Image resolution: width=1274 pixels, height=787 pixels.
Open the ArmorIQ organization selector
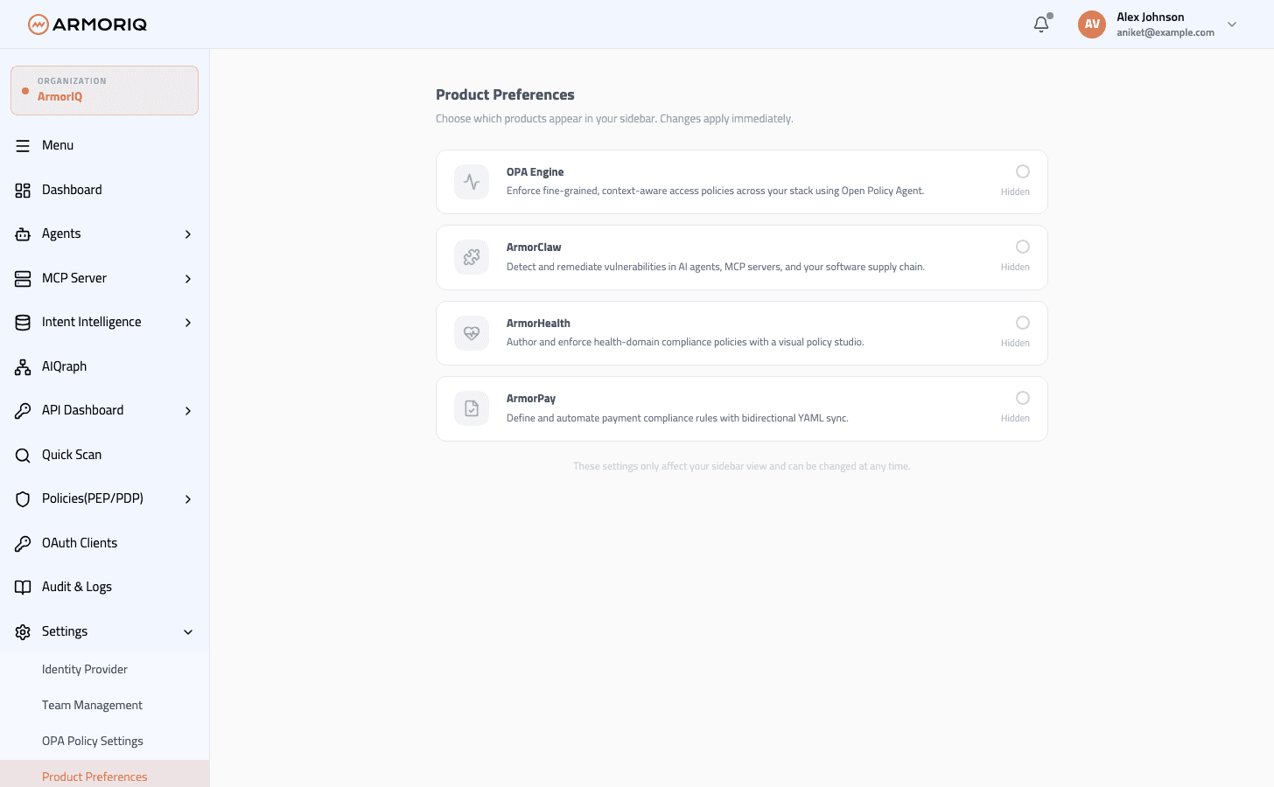click(x=104, y=90)
